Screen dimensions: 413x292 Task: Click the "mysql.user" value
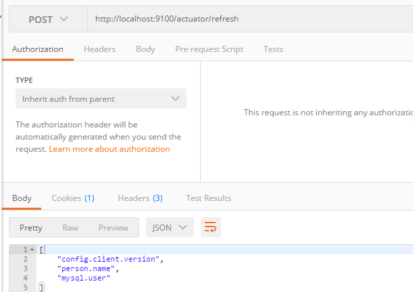84,278
